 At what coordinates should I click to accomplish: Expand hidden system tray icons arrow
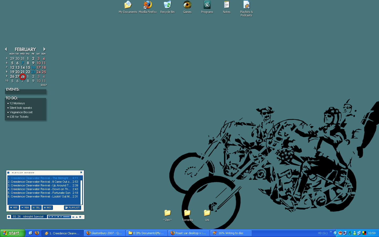pyautogui.click(x=336, y=233)
